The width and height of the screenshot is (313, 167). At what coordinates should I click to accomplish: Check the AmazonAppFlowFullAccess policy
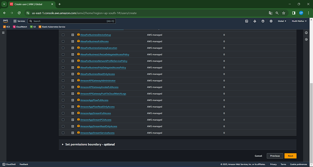click(63, 100)
